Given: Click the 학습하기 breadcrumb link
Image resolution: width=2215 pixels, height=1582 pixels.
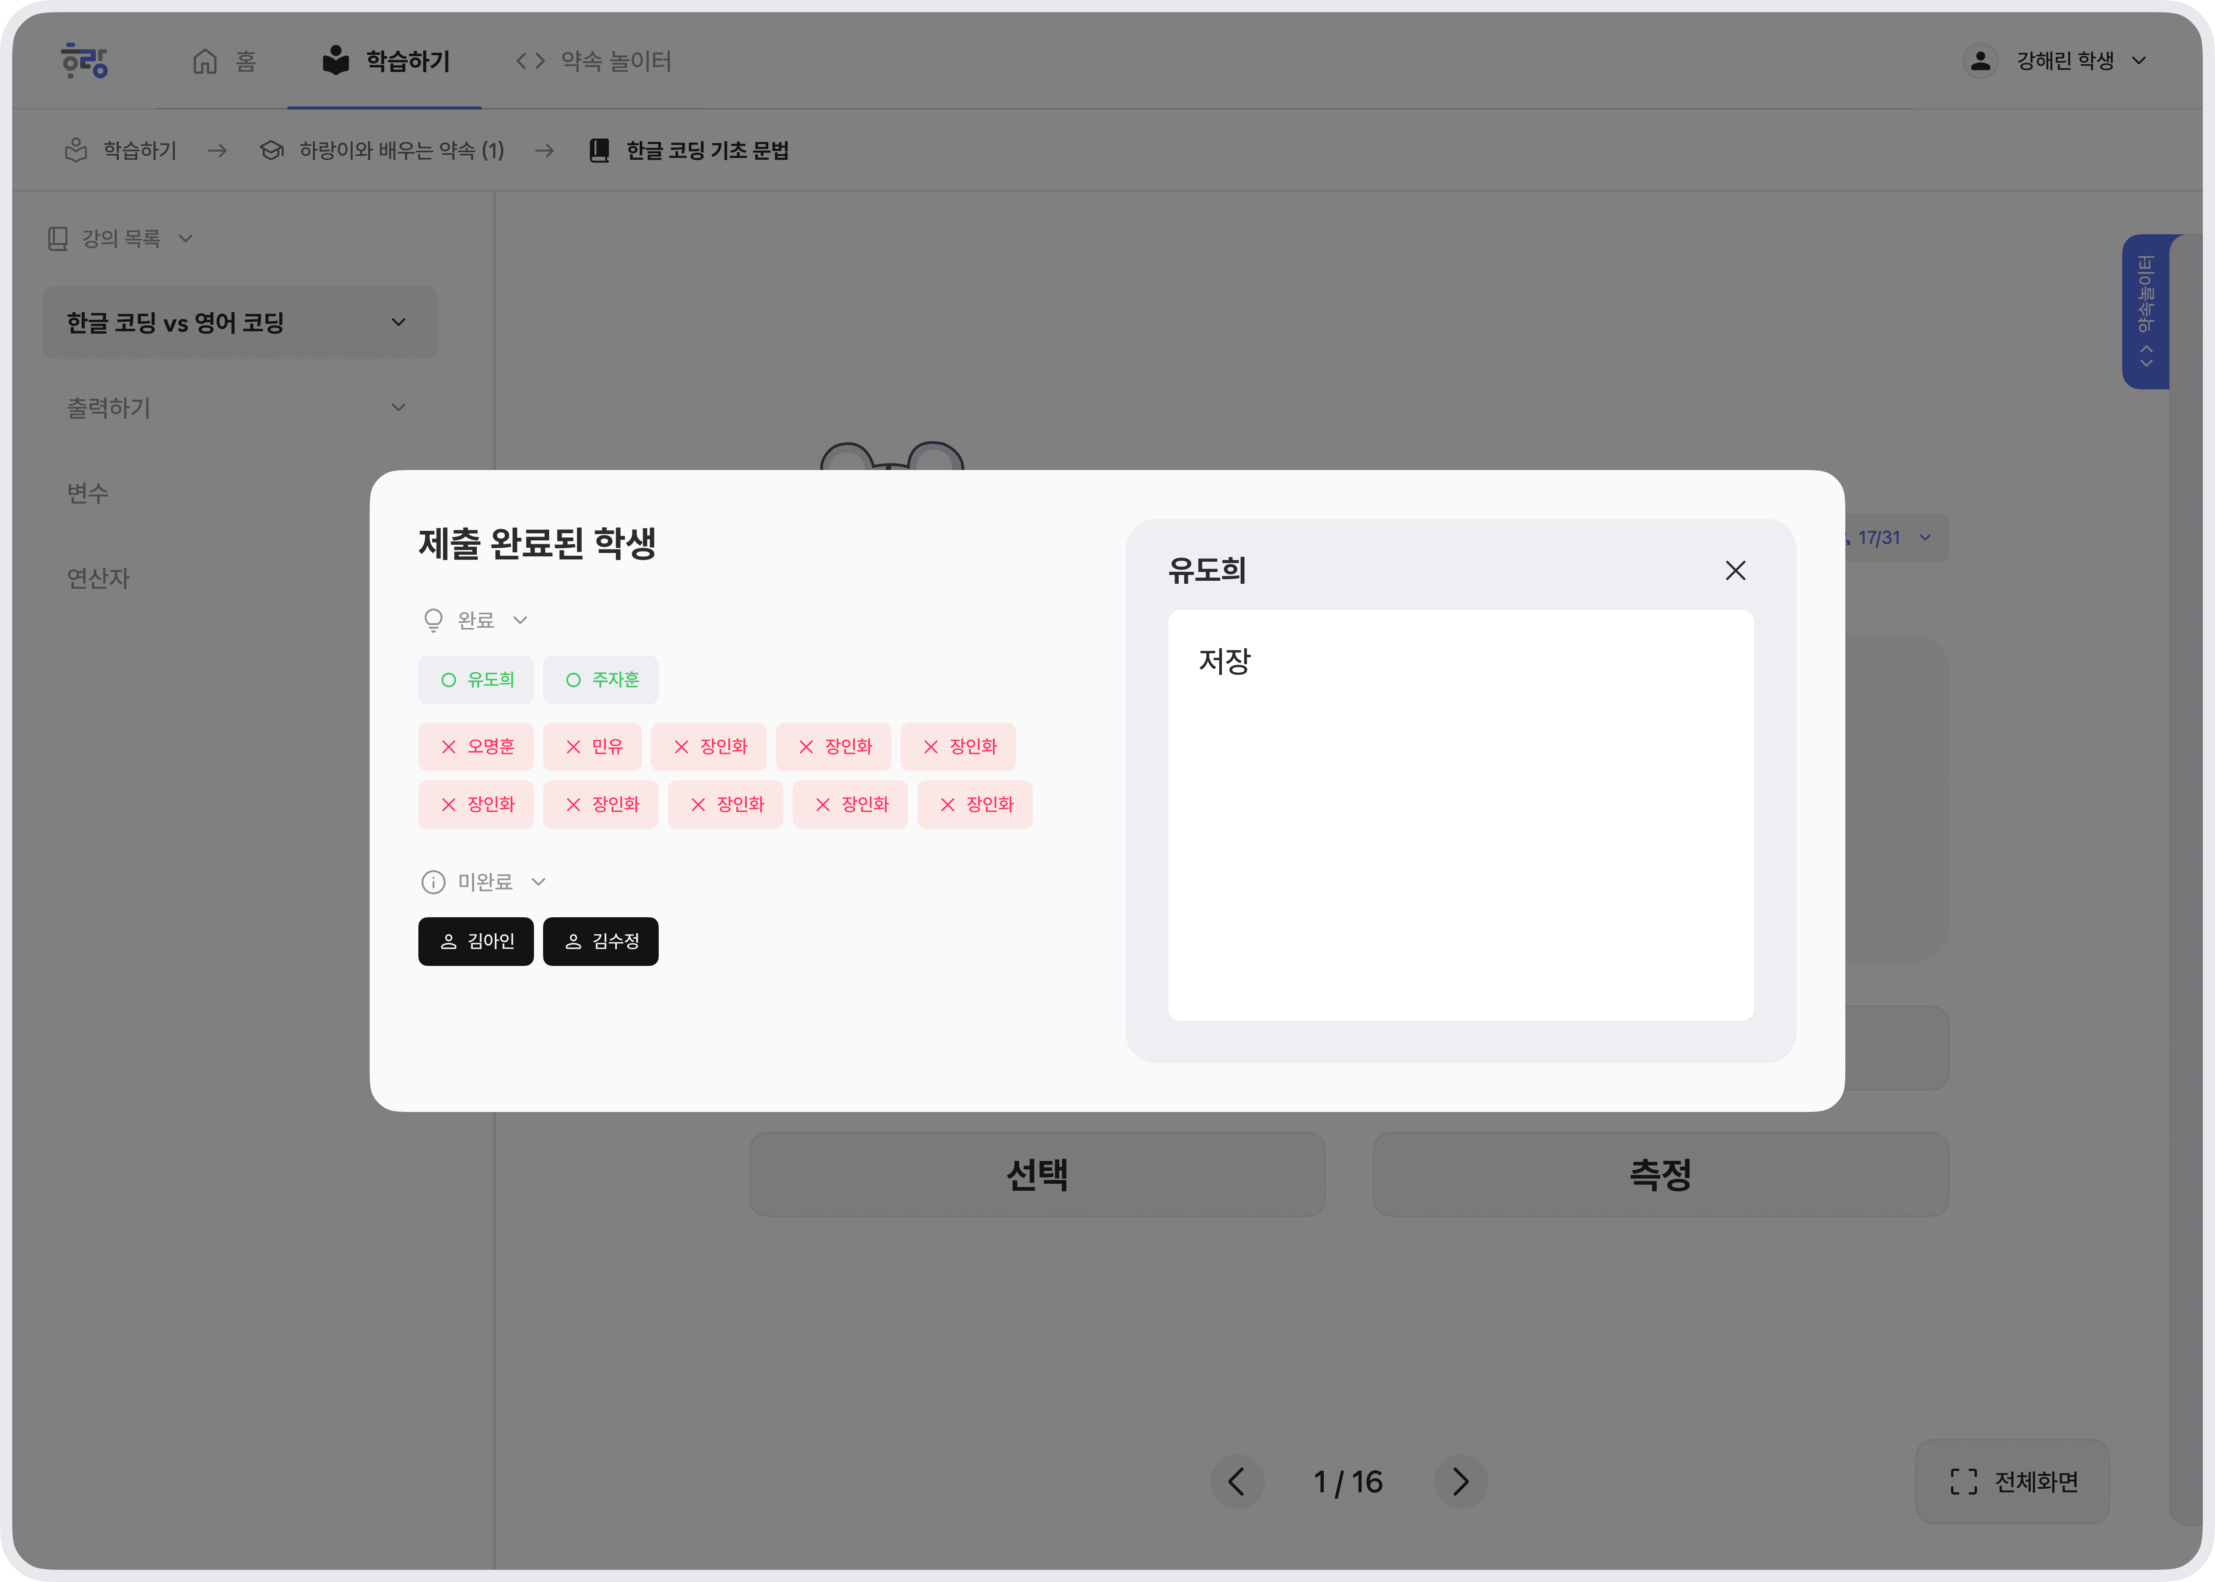Looking at the screenshot, I should tap(121, 150).
